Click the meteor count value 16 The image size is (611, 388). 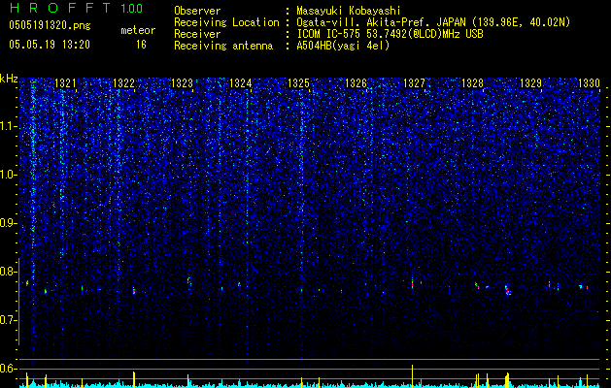(141, 45)
